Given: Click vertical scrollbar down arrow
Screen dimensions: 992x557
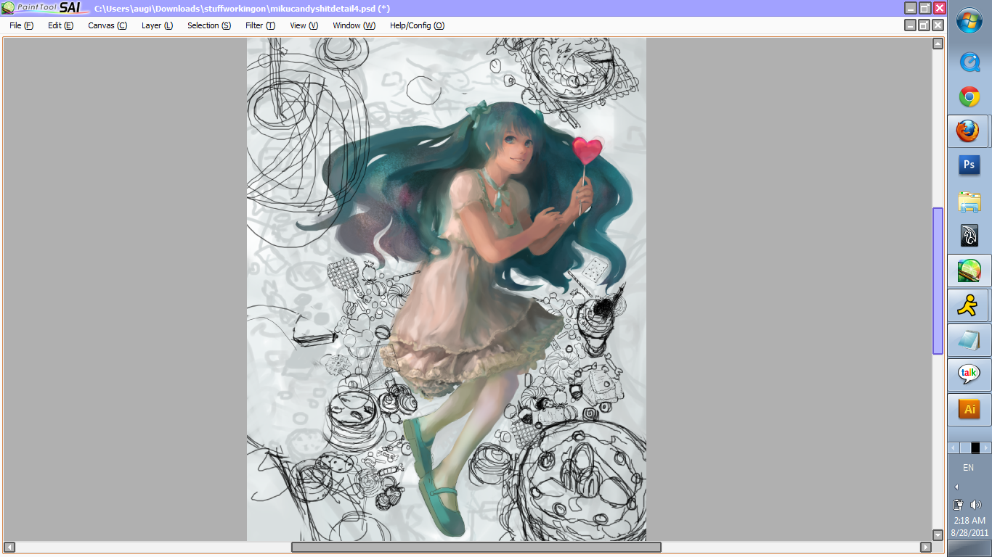Looking at the screenshot, I should click(938, 535).
